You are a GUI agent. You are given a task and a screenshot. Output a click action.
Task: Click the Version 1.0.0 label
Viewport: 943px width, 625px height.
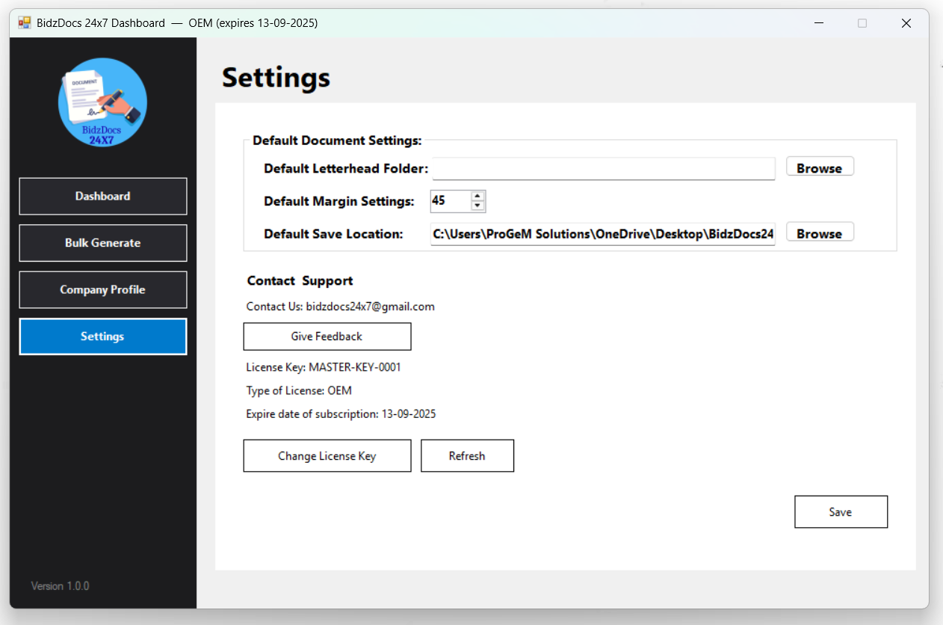60,585
